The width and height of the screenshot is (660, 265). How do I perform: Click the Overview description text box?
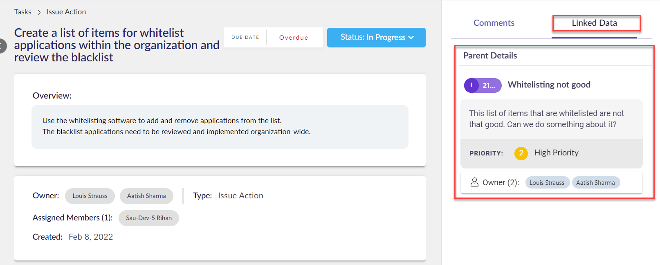tap(220, 127)
